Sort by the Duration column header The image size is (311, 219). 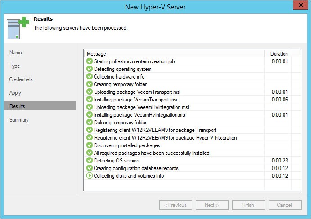(278, 54)
